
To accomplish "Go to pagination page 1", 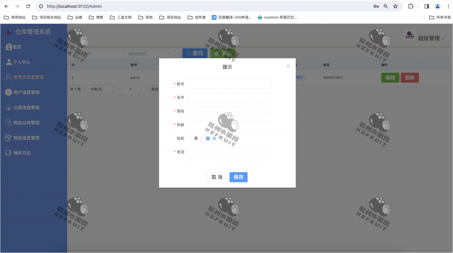I will [131, 89].
